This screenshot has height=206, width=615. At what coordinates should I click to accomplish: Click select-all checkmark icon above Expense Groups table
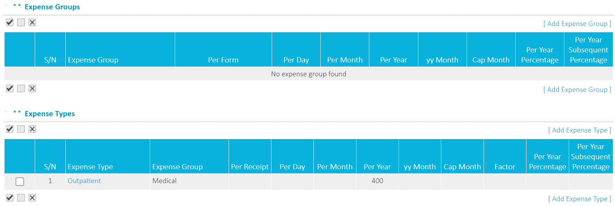pos(10,23)
